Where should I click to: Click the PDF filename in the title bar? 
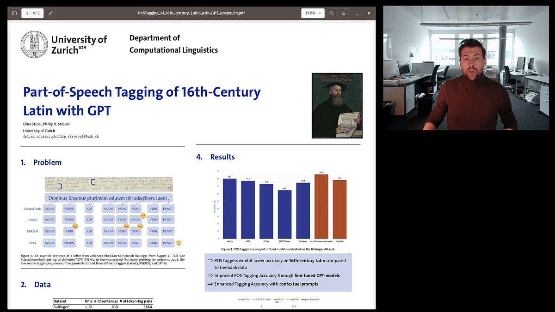tap(191, 13)
